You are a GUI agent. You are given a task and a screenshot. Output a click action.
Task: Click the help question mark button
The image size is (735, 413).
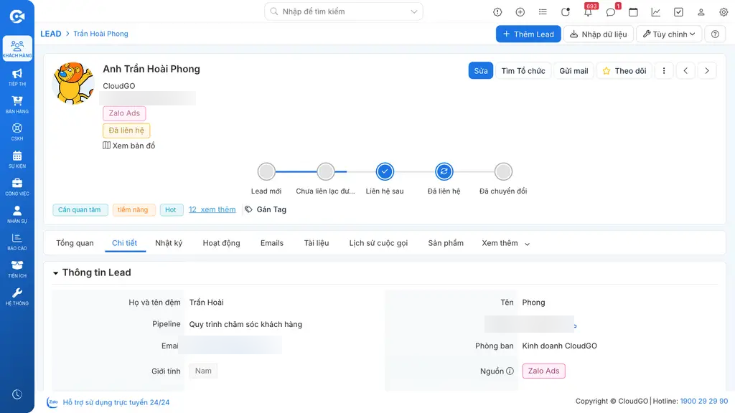tap(715, 34)
